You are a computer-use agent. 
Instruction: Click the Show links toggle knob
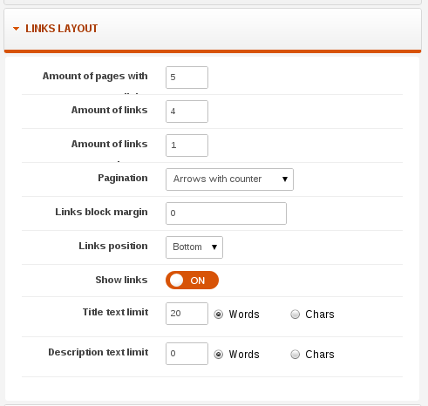pos(176,281)
